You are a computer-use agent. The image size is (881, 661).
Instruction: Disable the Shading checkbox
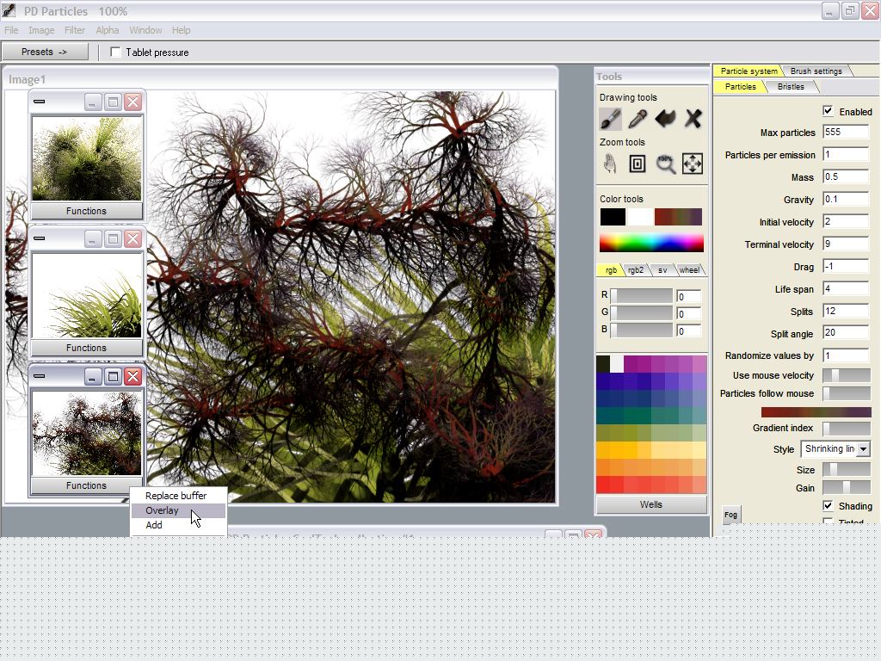point(828,506)
